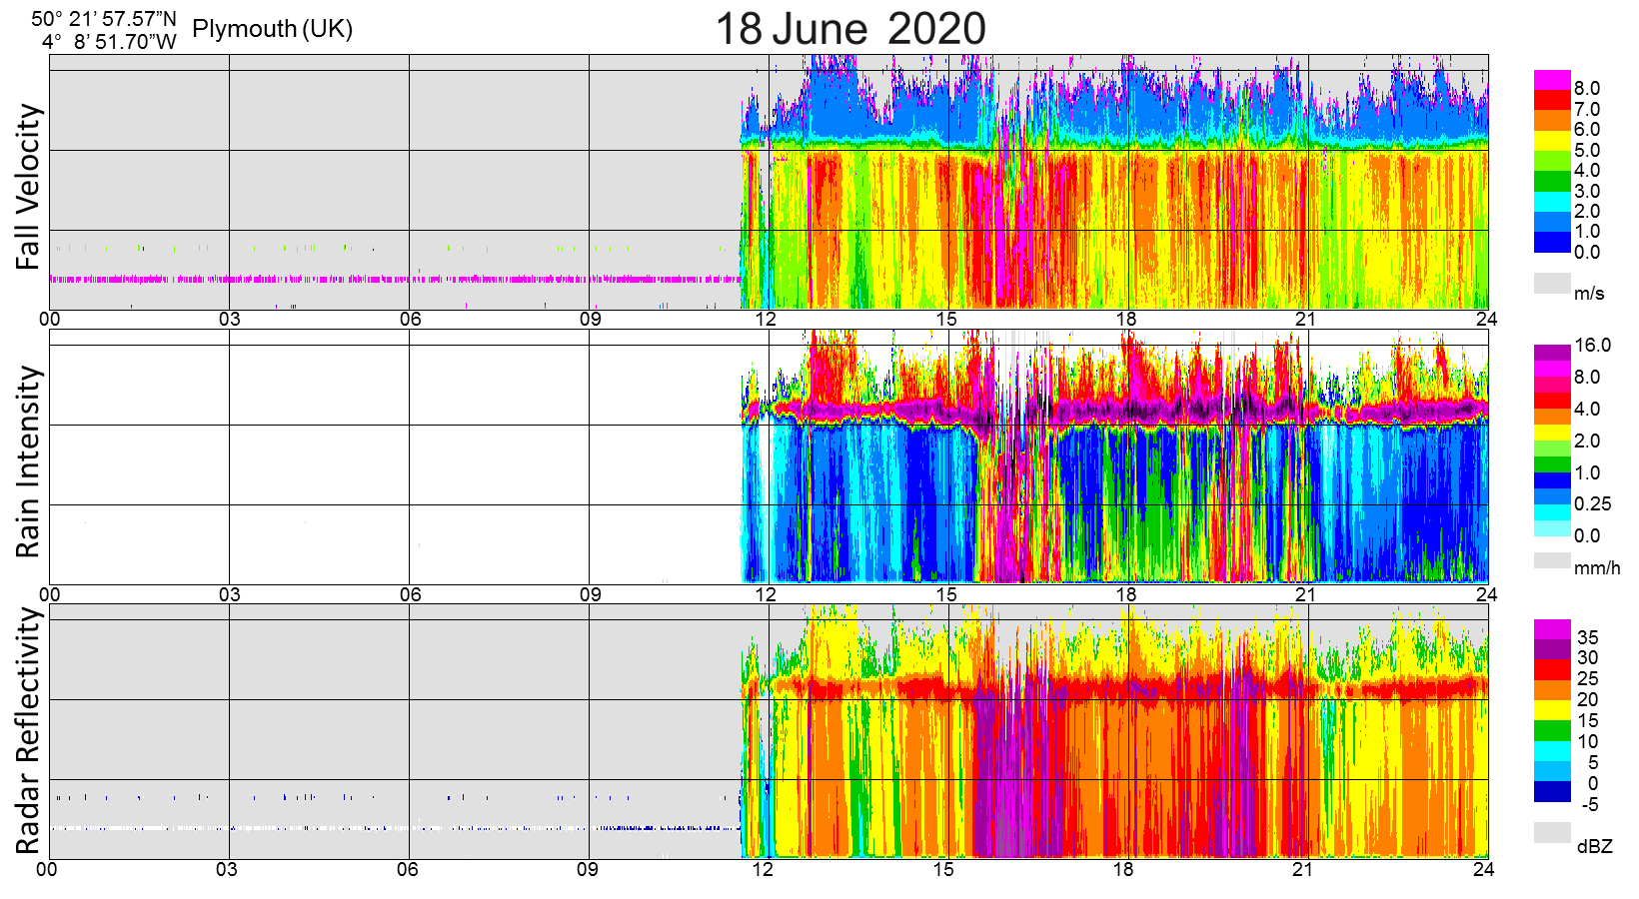This screenshot has height=899, width=1639.
Task: Click the magenta 8.0 swatch in Fall Velocity legend
Action: pyautogui.click(x=1552, y=80)
